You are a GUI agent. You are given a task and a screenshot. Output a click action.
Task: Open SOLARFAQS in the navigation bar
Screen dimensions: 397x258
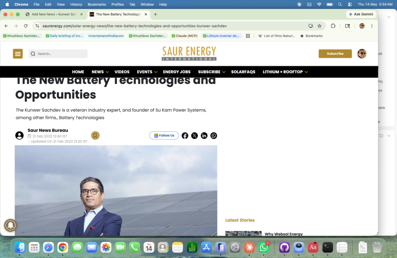pos(243,72)
